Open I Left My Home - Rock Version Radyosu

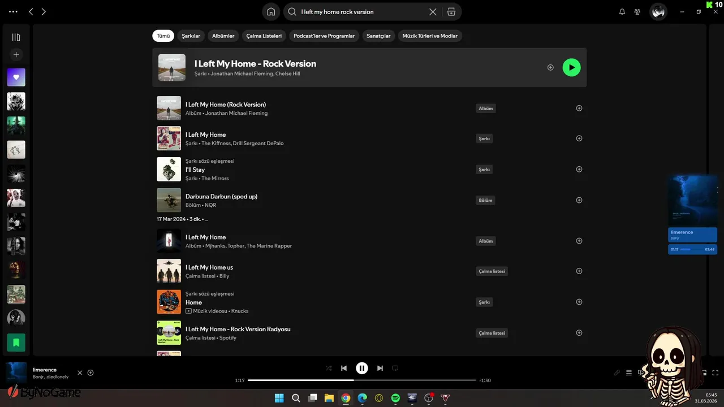click(x=238, y=329)
